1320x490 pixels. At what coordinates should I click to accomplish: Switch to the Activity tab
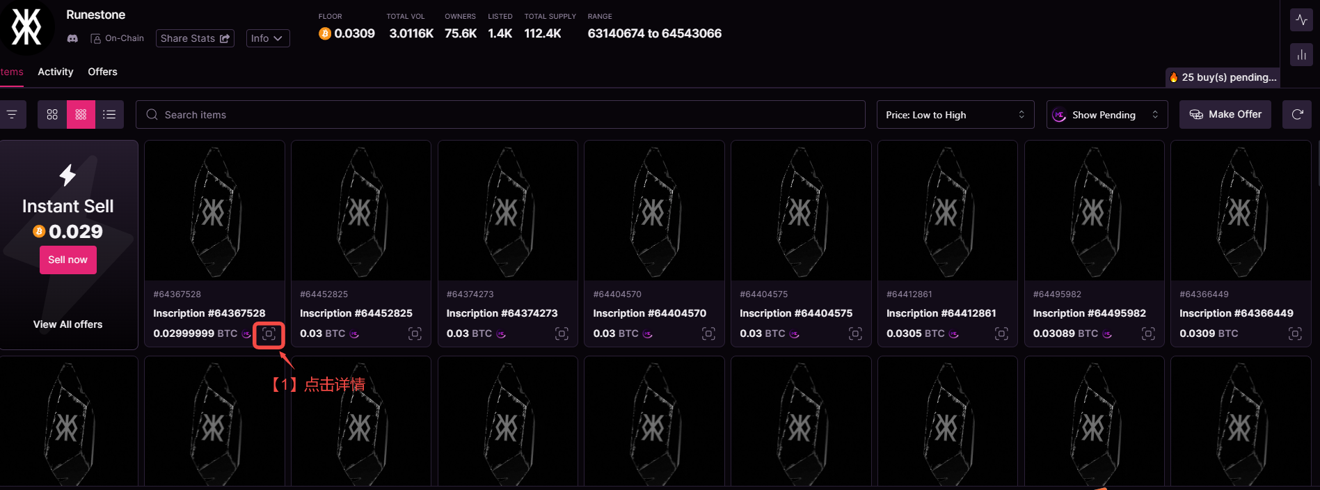point(56,72)
